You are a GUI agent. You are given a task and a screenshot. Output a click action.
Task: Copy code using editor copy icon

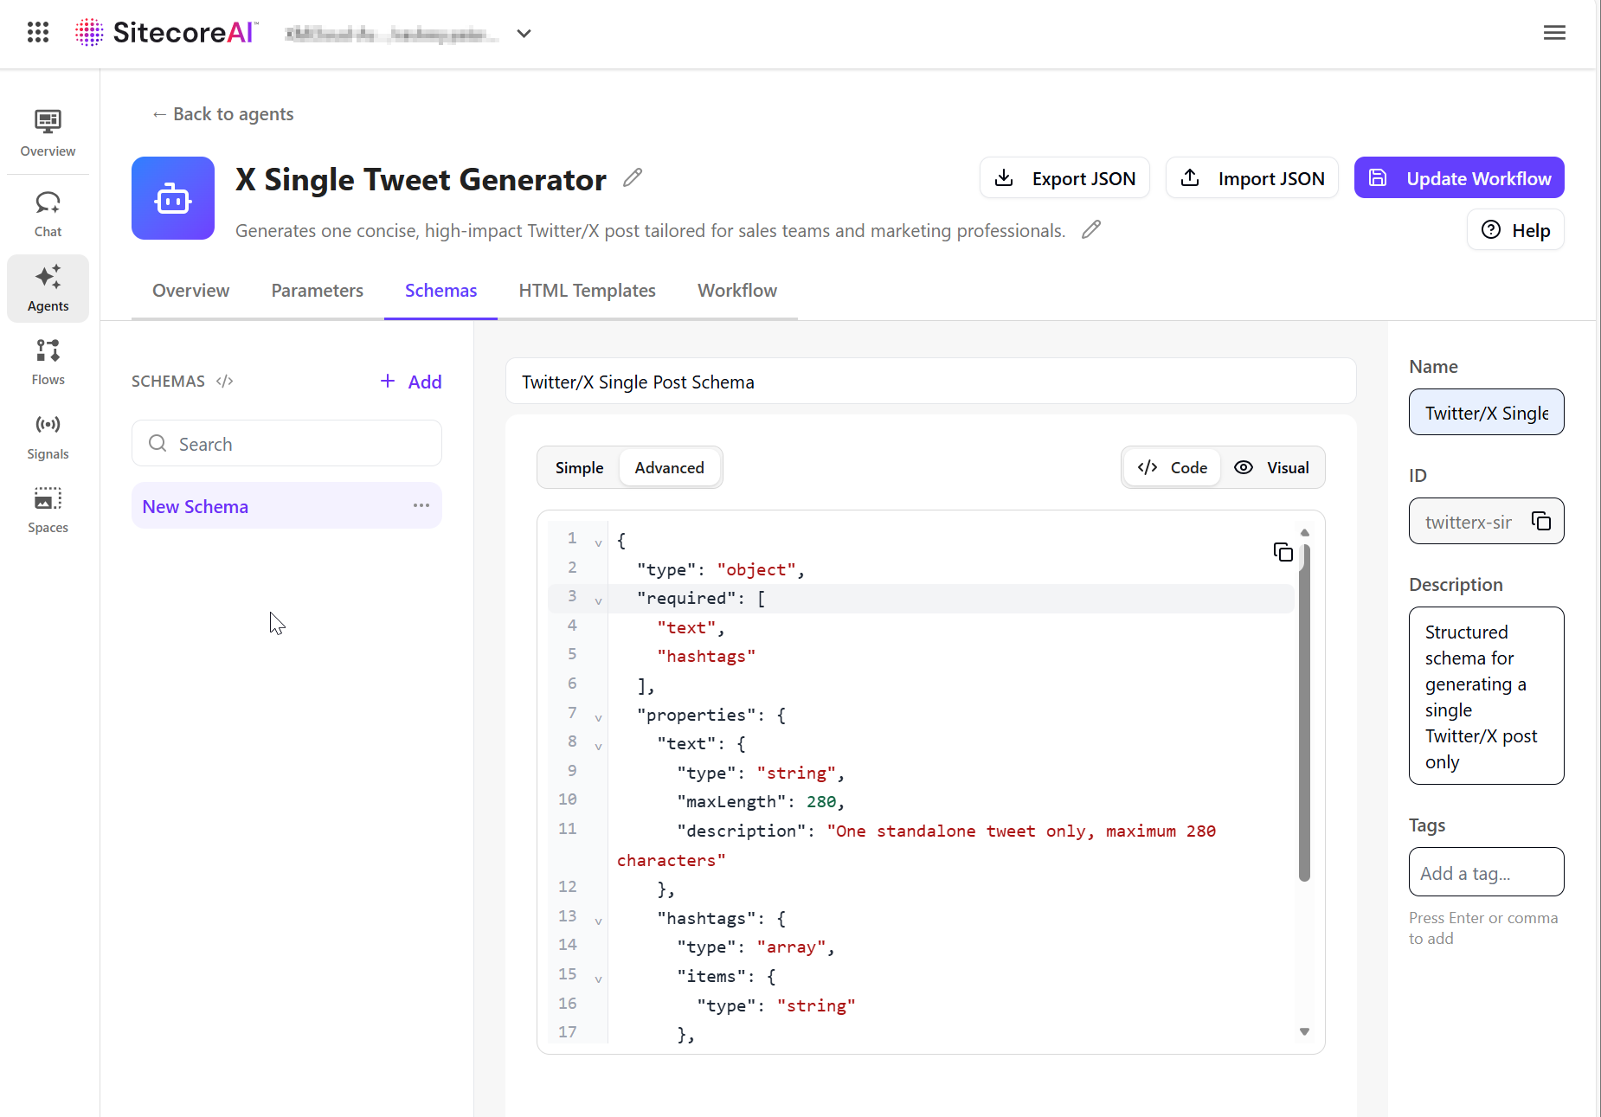click(1283, 552)
